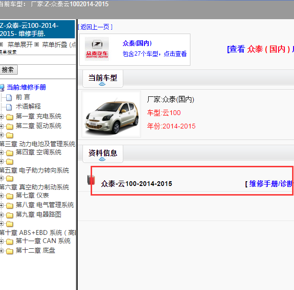Expand 第四章 空调系统 node

pyautogui.click(x=1, y=153)
